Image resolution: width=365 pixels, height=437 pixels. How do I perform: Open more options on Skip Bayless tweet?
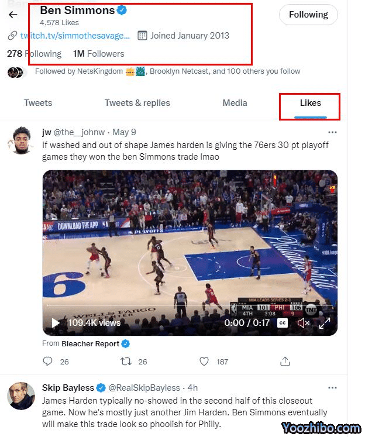[332, 387]
